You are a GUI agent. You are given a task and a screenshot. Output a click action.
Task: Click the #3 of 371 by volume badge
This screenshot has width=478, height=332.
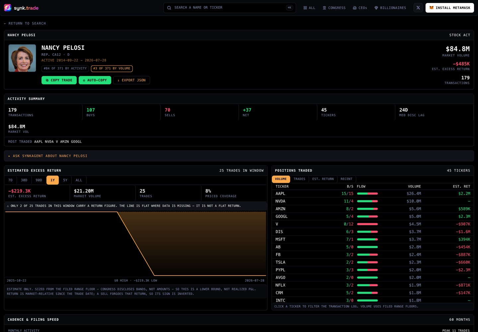point(112,69)
